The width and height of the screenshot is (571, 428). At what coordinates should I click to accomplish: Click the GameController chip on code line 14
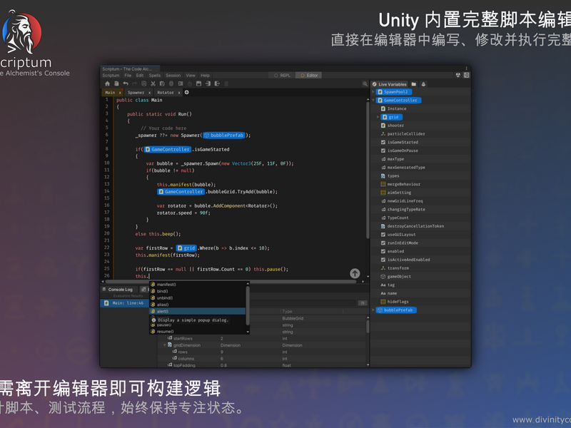(181, 192)
